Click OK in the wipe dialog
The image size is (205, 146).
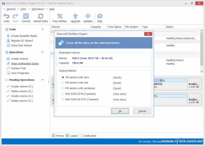coord(120,111)
